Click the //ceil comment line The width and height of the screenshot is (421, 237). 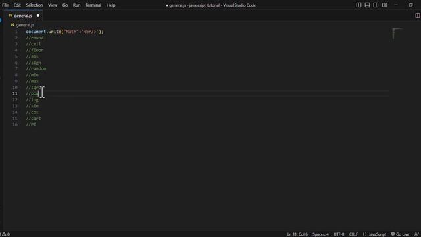point(34,44)
